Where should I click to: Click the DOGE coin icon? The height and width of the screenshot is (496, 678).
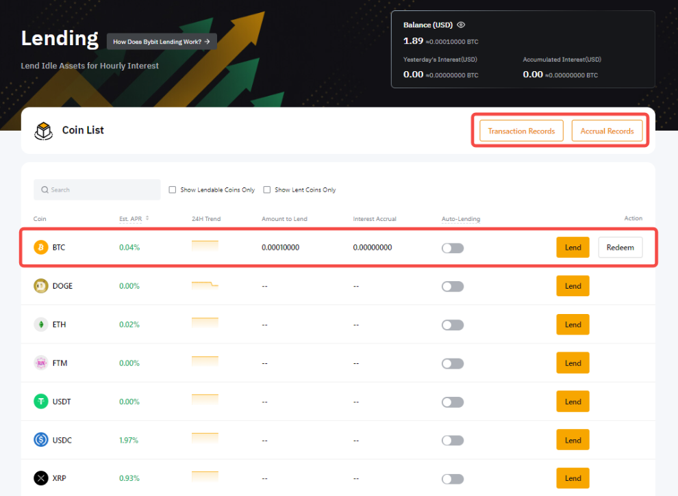(41, 286)
